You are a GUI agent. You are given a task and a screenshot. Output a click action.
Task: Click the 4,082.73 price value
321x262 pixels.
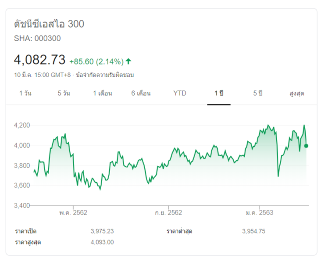(39, 60)
